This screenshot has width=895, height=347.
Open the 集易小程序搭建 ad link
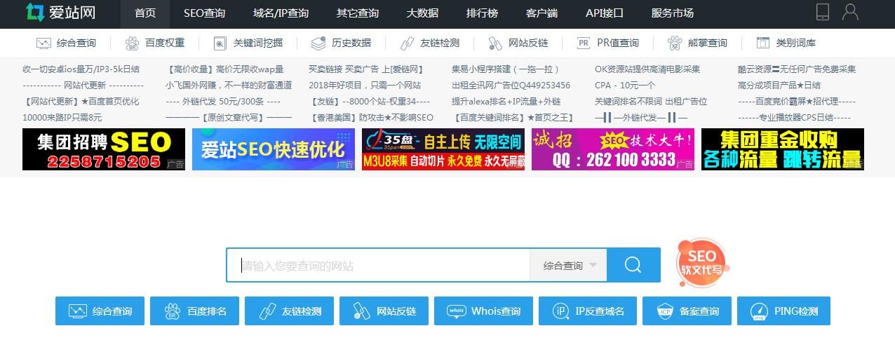[506, 69]
